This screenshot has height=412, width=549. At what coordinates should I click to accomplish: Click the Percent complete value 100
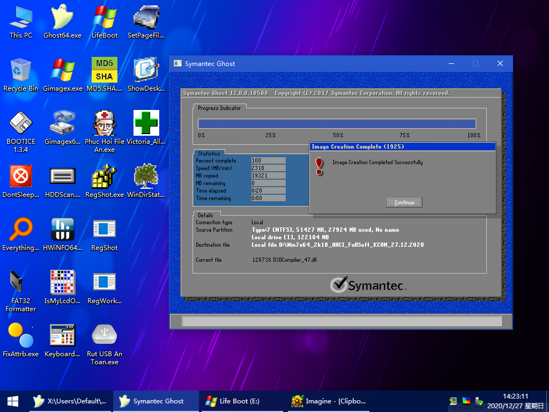(x=268, y=160)
